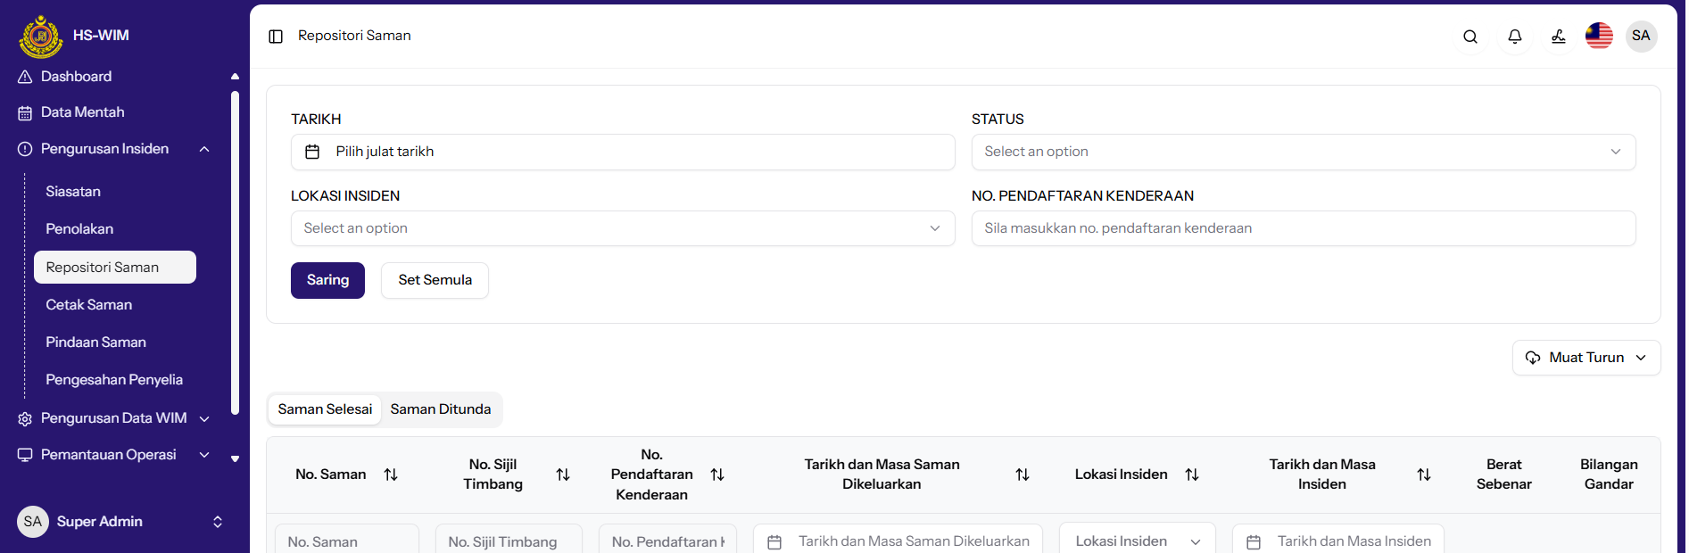Open the notifications bell
The image size is (1689, 553).
[1514, 37]
